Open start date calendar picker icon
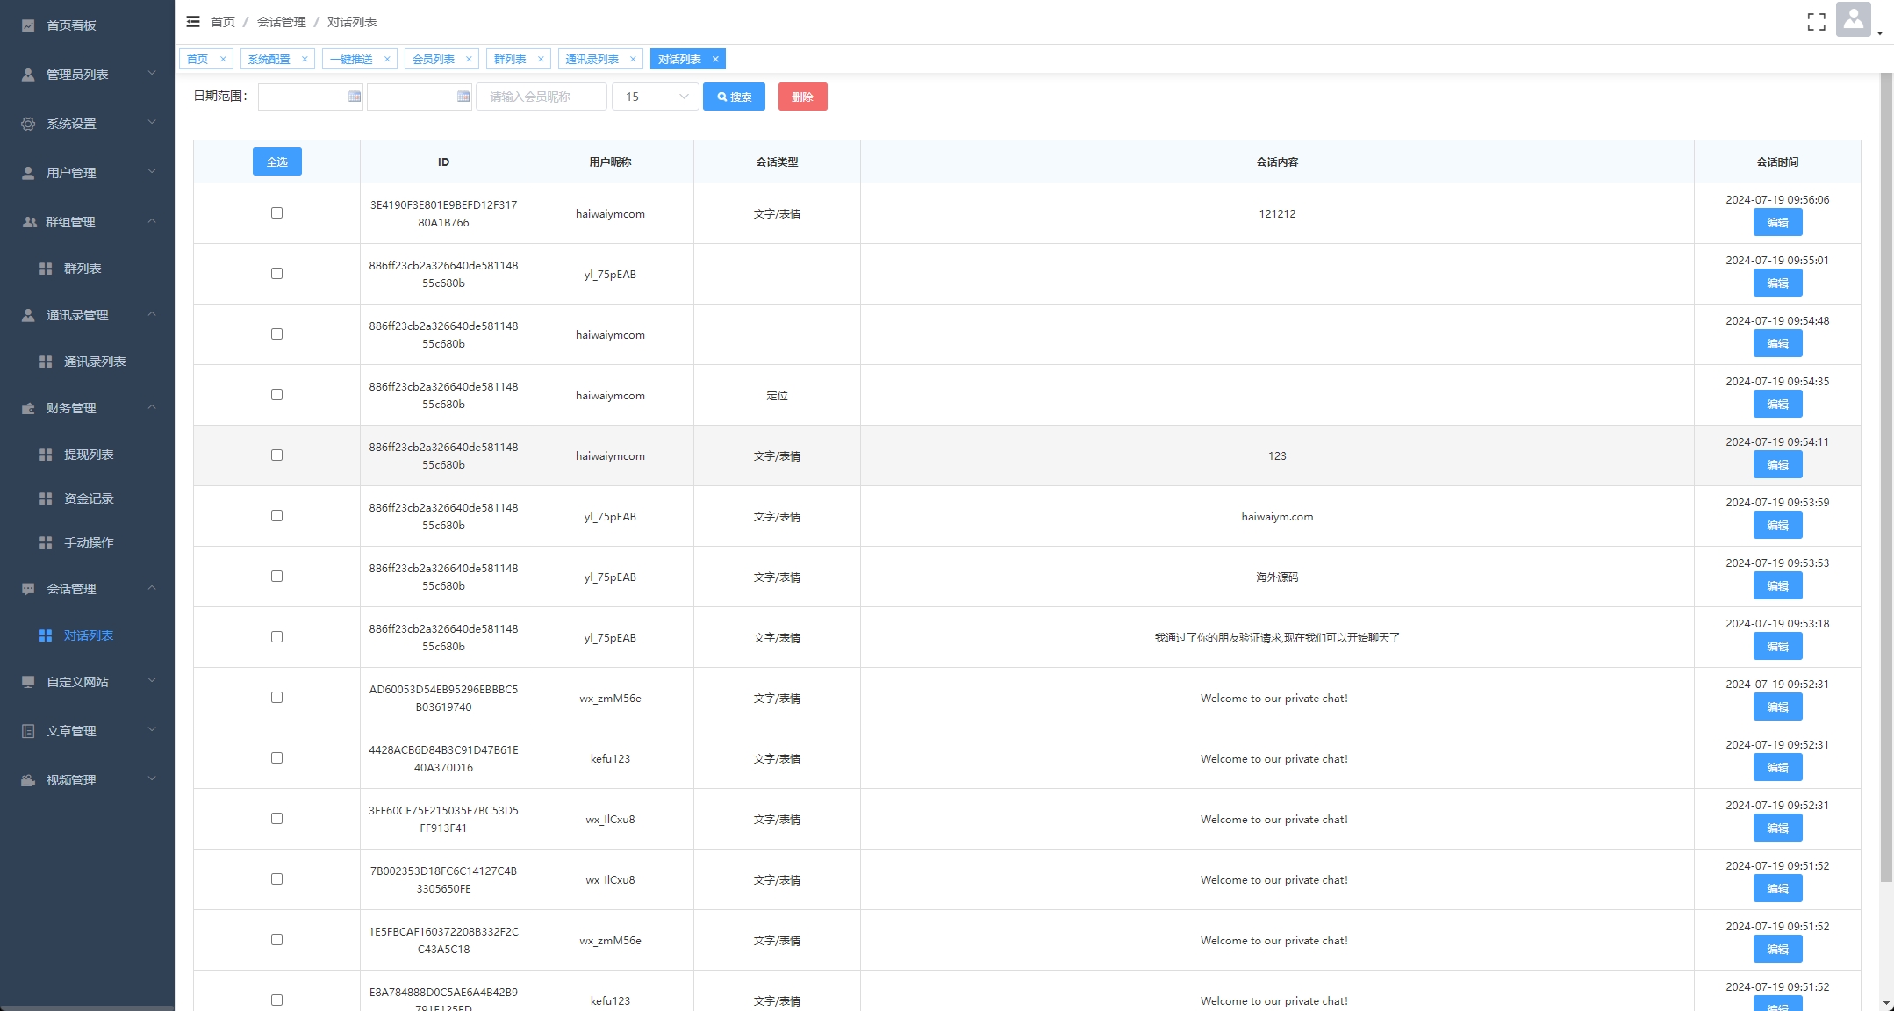This screenshot has width=1894, height=1011. coord(355,97)
